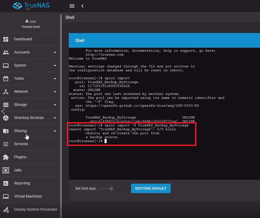Click the Virtual Machines laptop icon

click(6, 196)
